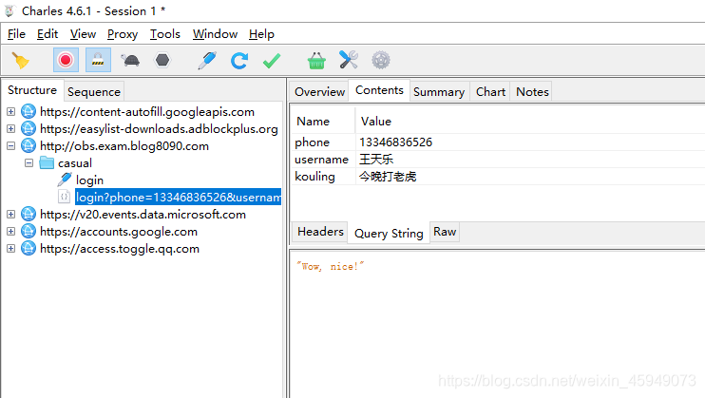Screen dimensions: 705x398
Task: Toggle breakpoints hexagon icon
Action: (162, 60)
